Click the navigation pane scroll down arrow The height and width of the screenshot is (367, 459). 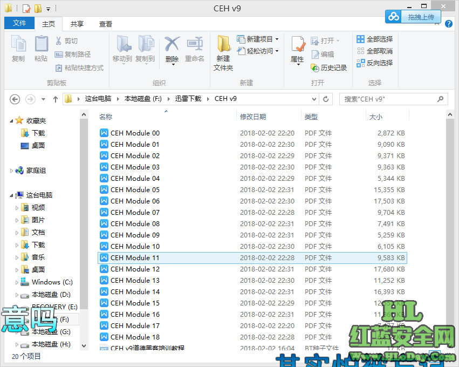[x=84, y=346]
